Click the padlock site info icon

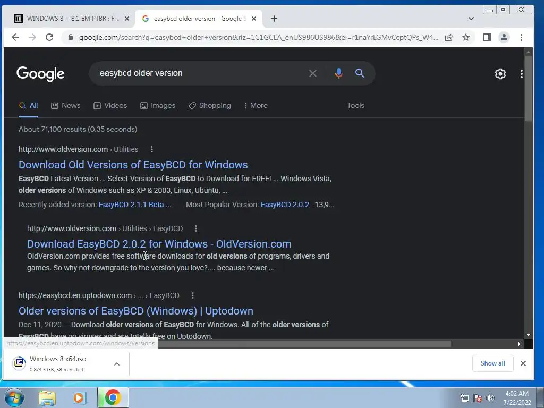click(71, 37)
